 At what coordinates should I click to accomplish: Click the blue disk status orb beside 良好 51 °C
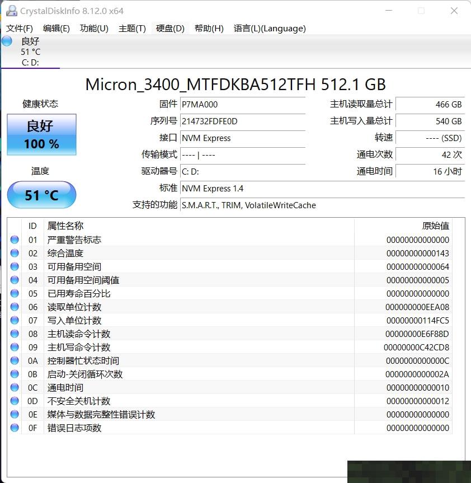tap(7, 41)
